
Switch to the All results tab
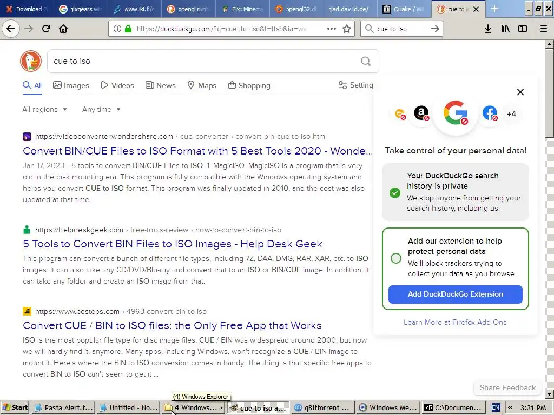tap(32, 85)
